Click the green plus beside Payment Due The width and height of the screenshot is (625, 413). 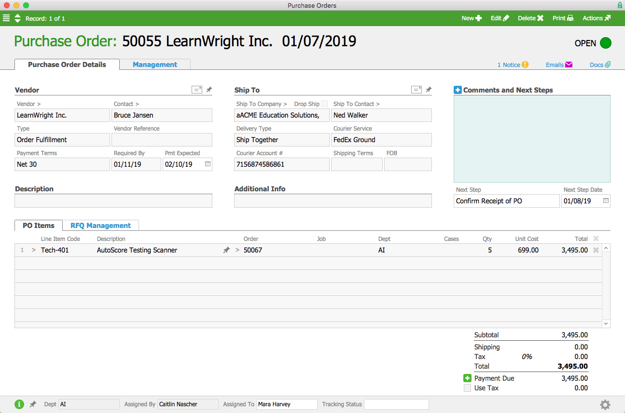[467, 378]
